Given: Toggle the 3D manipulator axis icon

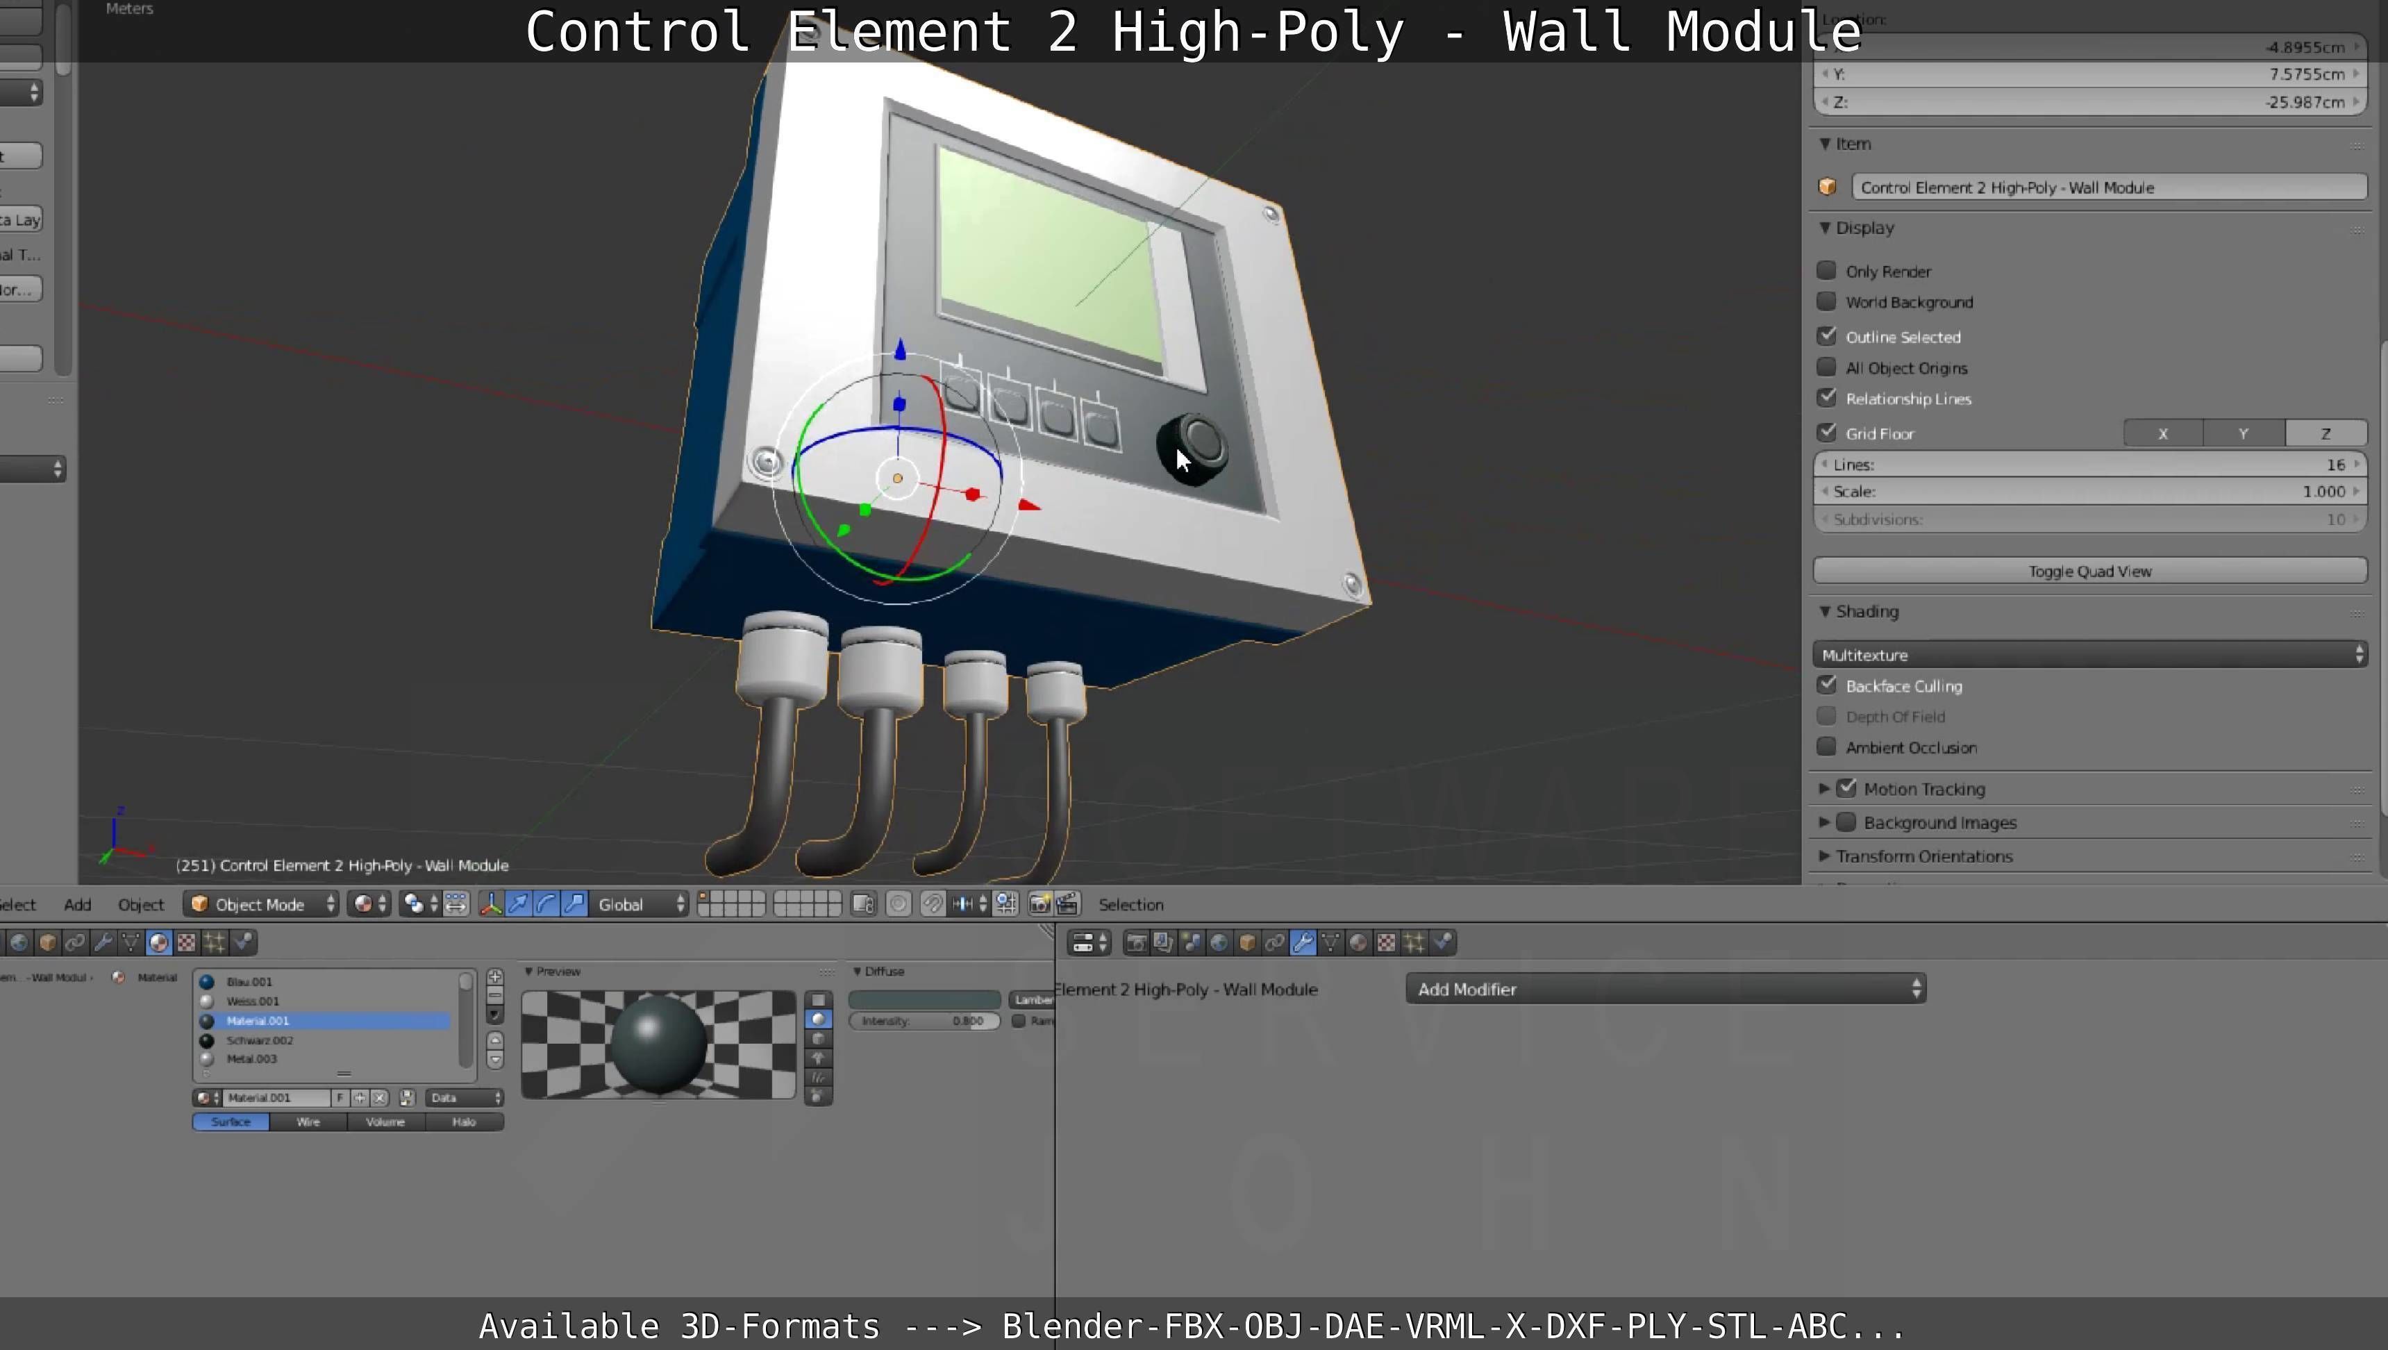Looking at the screenshot, I should [492, 904].
